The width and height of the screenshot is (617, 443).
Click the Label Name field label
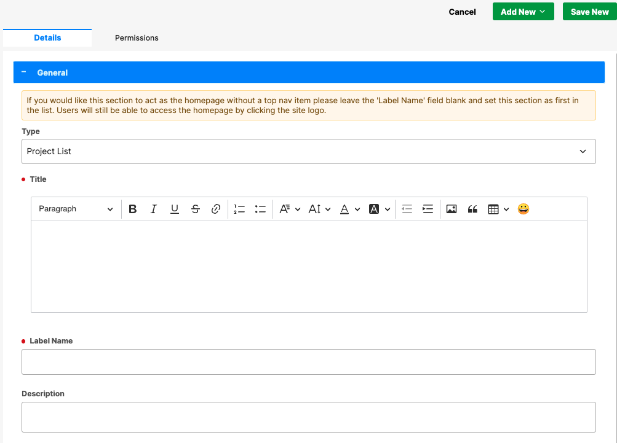51,341
